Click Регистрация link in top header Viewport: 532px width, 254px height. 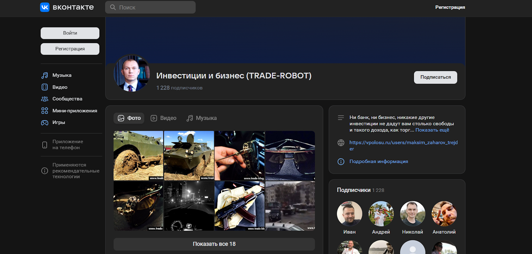(450, 7)
